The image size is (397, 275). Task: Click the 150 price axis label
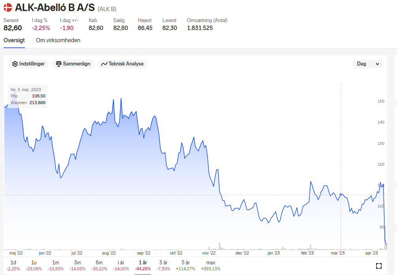point(381,101)
